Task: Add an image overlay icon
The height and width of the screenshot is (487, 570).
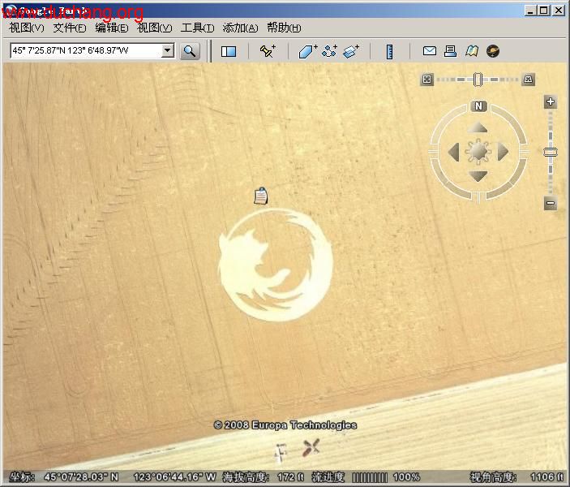Action: (x=351, y=51)
